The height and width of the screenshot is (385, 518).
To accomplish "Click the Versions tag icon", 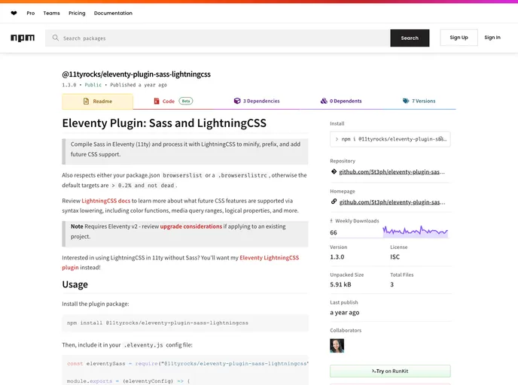I will point(406,101).
